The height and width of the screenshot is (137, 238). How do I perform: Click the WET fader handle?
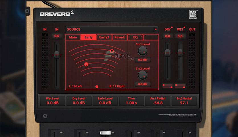click(x=180, y=53)
